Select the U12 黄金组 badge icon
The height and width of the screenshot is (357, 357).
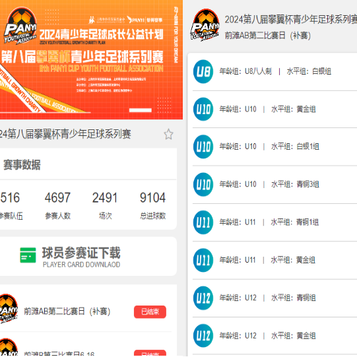[x=203, y=336]
